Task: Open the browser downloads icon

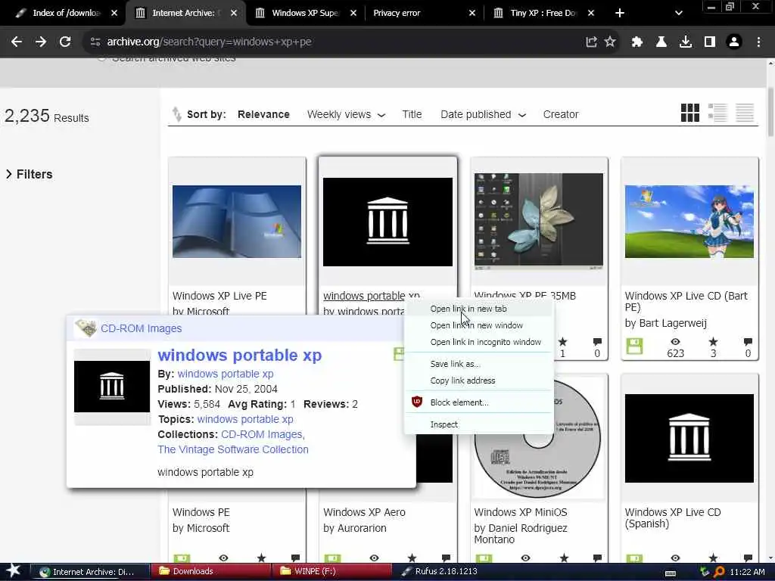Action: (686, 42)
